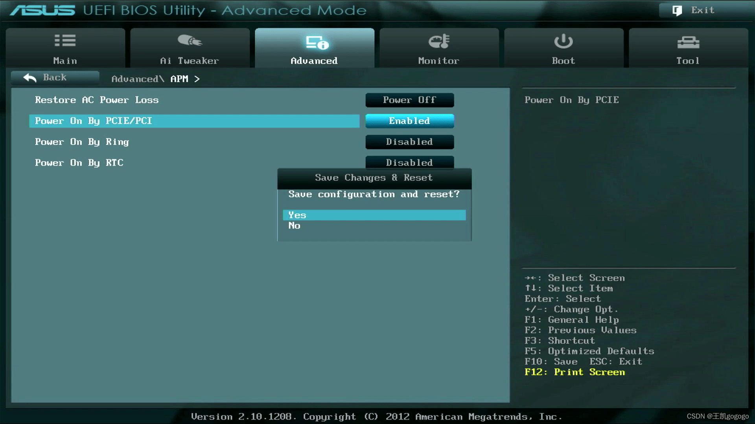
Task: Click the Tool tab drive icon
Action: [x=688, y=42]
